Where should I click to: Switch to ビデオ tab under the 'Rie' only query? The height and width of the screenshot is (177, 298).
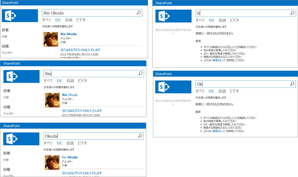click(x=82, y=81)
